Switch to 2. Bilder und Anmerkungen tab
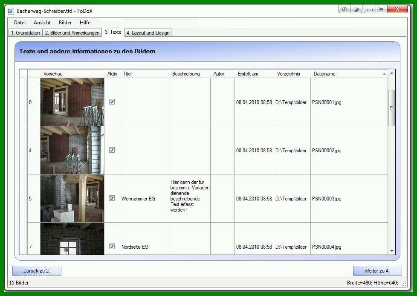The width and height of the screenshot is (417, 296). (x=72, y=33)
